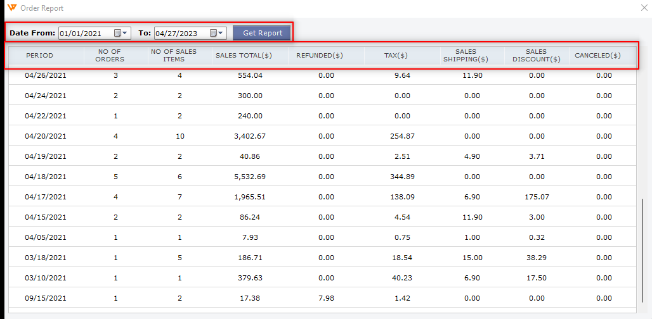Open the Date From calendar dropdown
The width and height of the screenshot is (652, 319).
click(121, 33)
